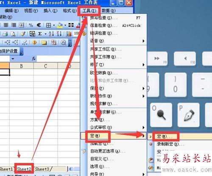Select 宏(M) in the Tools menu
Image resolution: width=212 pixels, height=176 pixels.
[114, 136]
